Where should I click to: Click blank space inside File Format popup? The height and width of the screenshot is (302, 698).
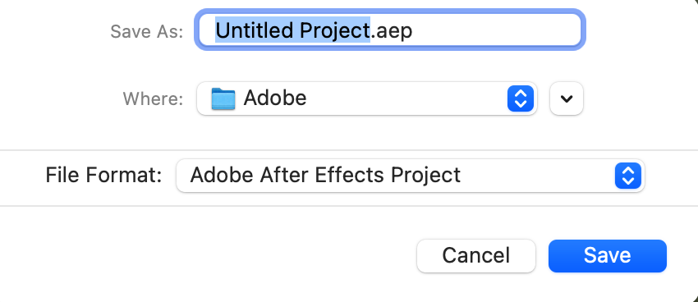pyautogui.click(x=536, y=176)
